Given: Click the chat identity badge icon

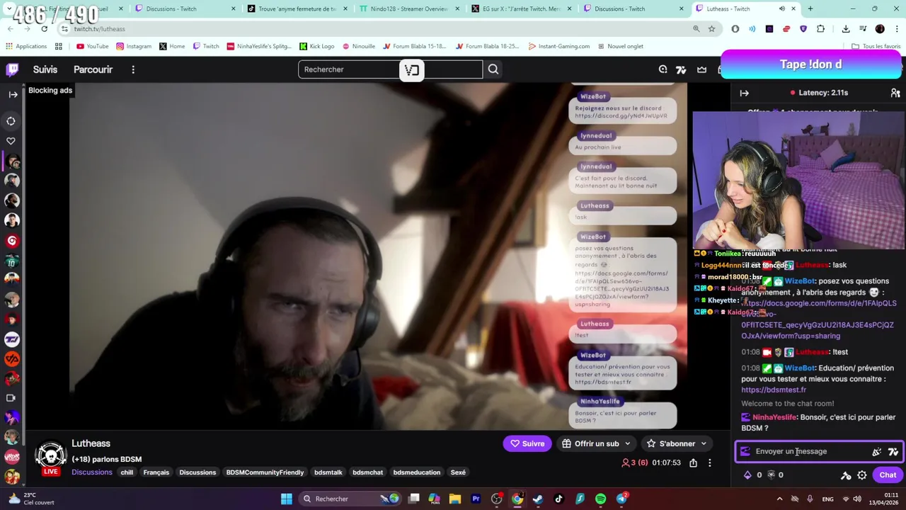Looking at the screenshot, I should coord(745,451).
